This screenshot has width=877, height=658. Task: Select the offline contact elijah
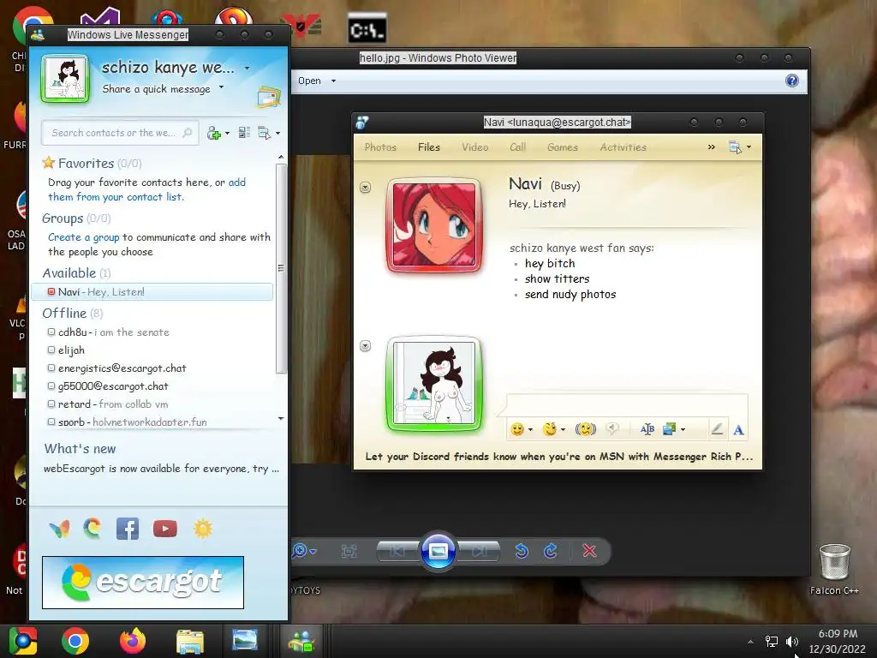tap(66, 350)
